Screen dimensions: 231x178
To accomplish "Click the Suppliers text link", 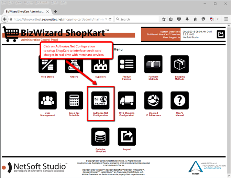I will pyautogui.click(x=100, y=77).
